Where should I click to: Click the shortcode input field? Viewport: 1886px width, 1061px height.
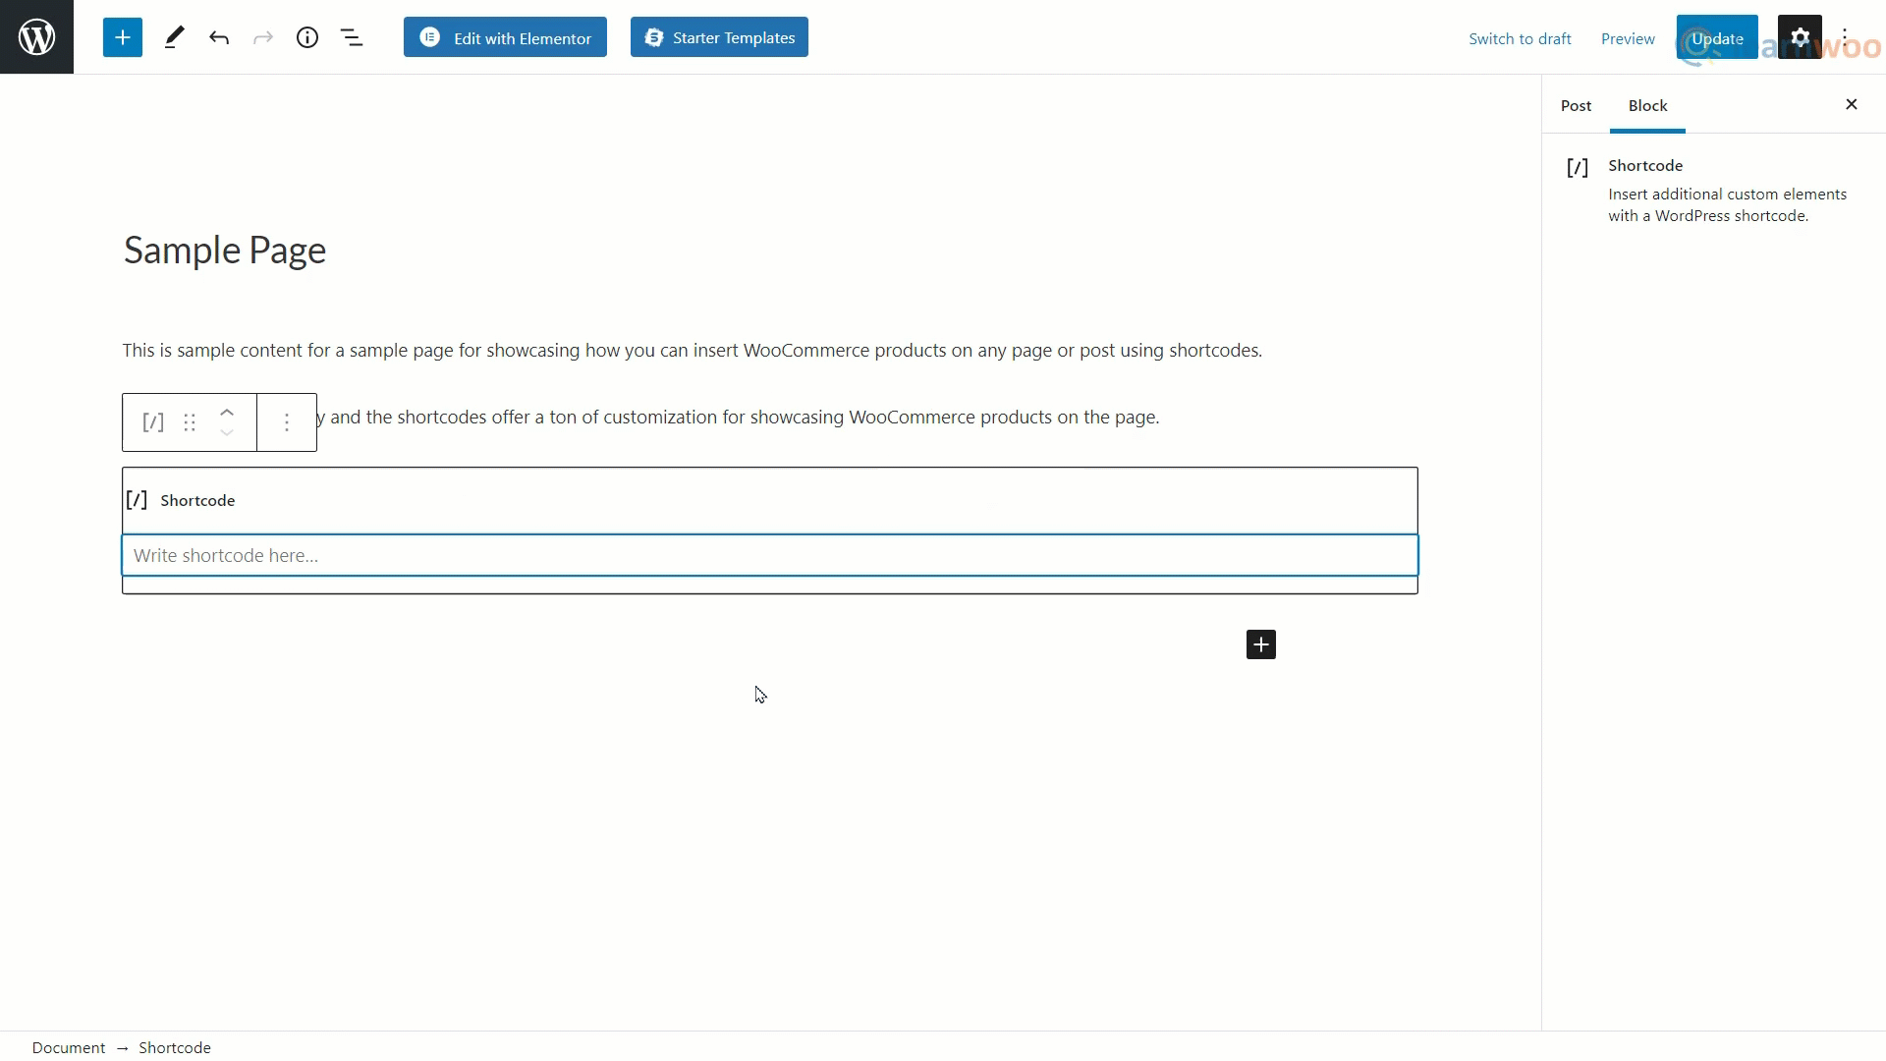pos(771,556)
